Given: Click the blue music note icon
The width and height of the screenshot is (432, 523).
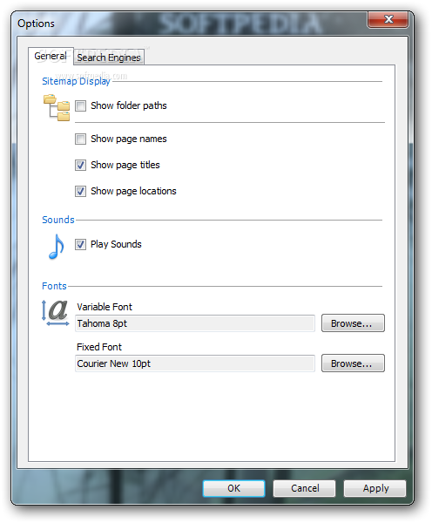Looking at the screenshot, I should pyautogui.click(x=56, y=247).
